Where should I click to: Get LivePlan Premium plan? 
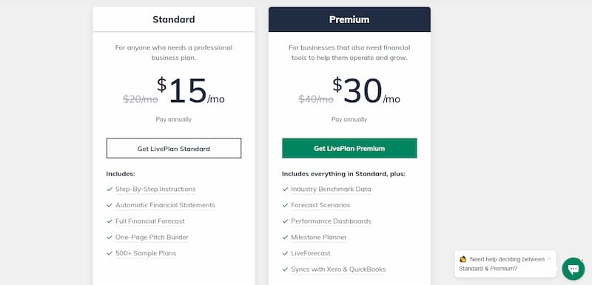(x=349, y=148)
